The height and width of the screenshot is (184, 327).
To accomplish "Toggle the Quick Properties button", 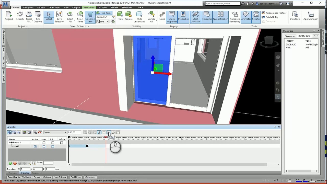I will pos(172,17).
